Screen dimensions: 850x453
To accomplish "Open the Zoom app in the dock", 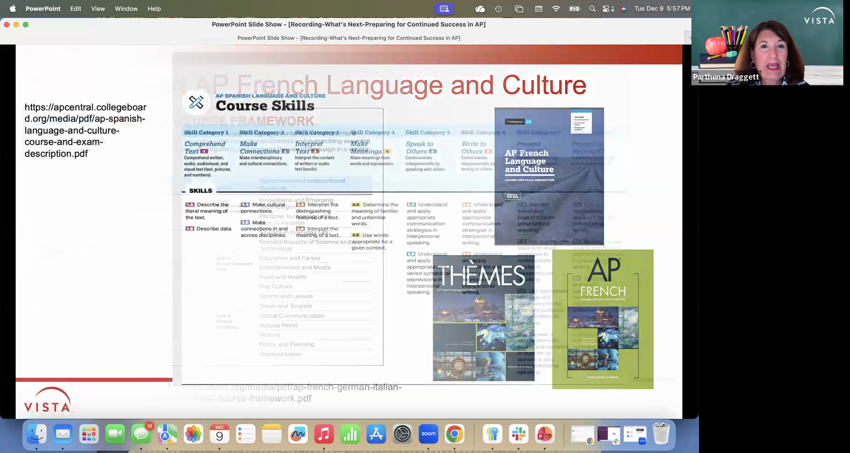I will tap(428, 434).
